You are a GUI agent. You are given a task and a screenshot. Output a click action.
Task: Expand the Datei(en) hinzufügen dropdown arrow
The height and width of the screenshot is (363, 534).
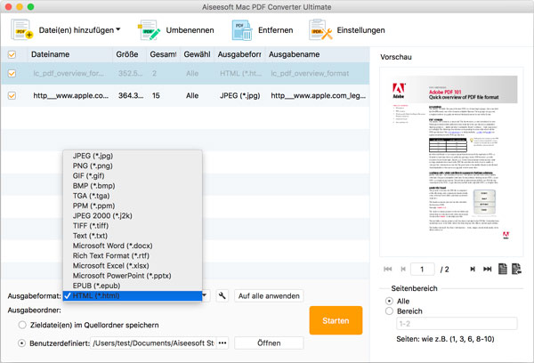[x=119, y=30]
